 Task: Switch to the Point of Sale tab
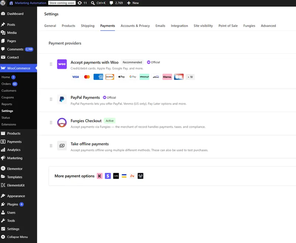tap(228, 26)
